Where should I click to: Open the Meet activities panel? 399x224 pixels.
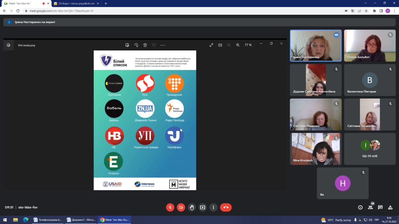[390, 207]
